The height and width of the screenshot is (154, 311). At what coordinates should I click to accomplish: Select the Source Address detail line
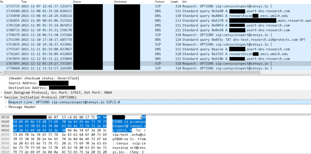click(39, 83)
